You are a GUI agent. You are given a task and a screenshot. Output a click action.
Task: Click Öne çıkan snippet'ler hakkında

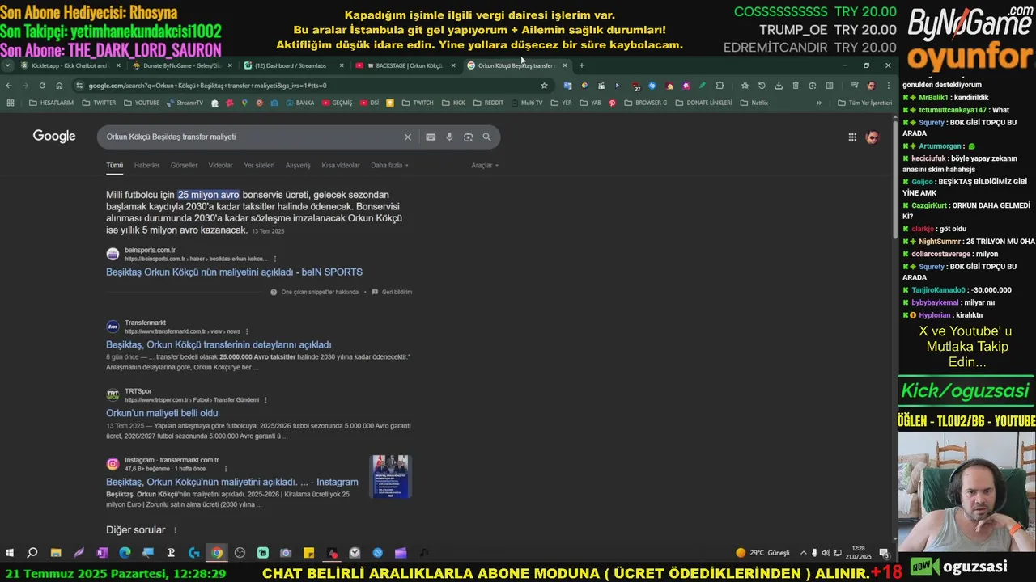[x=314, y=292]
